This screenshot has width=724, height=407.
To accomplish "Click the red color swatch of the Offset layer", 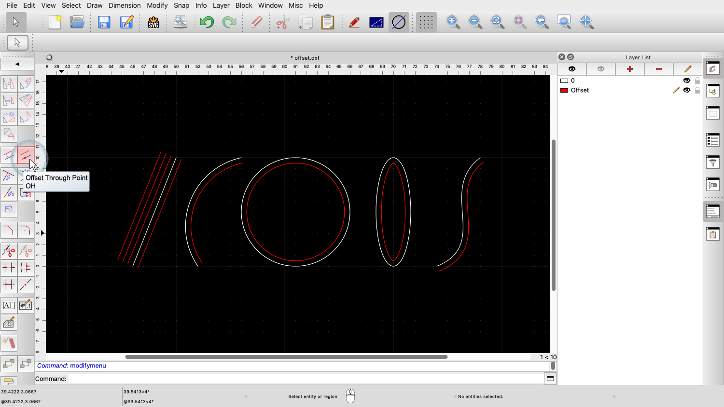I will click(x=564, y=90).
